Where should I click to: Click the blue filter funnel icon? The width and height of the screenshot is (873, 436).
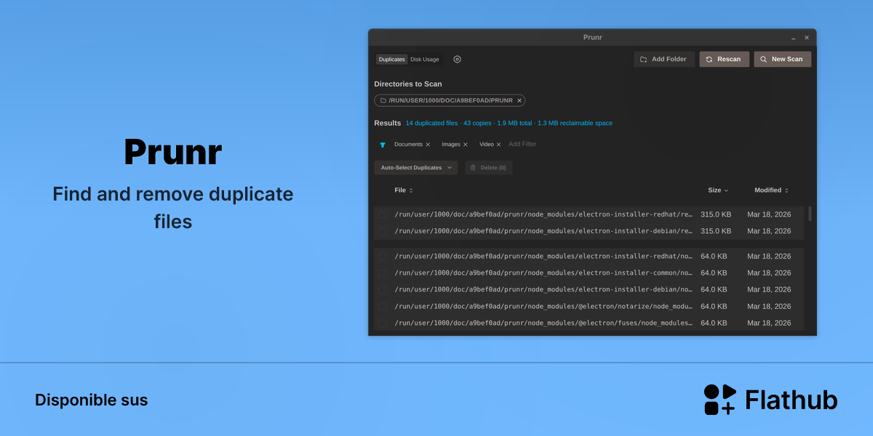(x=383, y=145)
